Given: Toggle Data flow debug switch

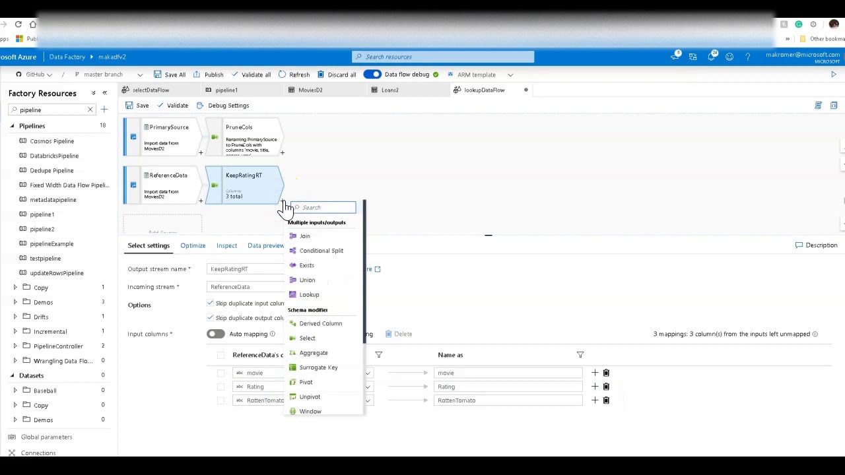Looking at the screenshot, I should coord(372,75).
